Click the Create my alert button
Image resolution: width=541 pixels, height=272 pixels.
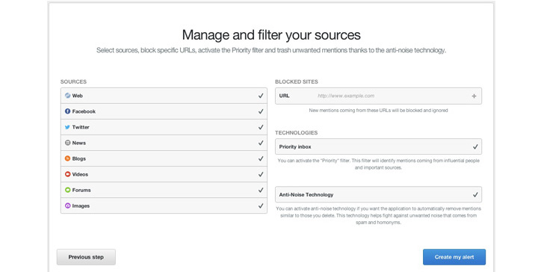[454, 257]
